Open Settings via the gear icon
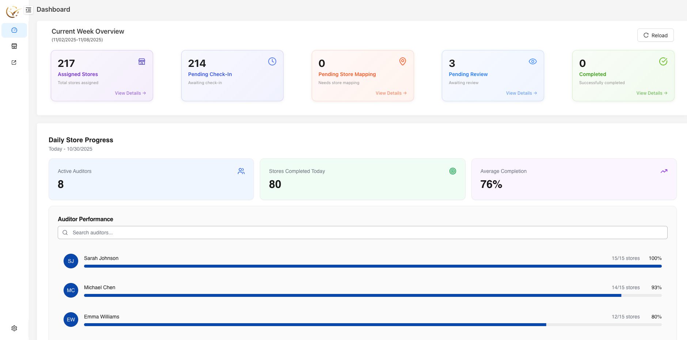This screenshot has width=687, height=340. 14,328
